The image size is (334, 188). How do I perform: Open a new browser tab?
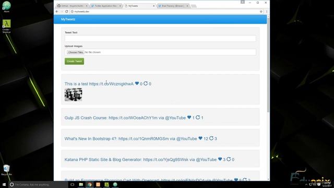coord(194,6)
